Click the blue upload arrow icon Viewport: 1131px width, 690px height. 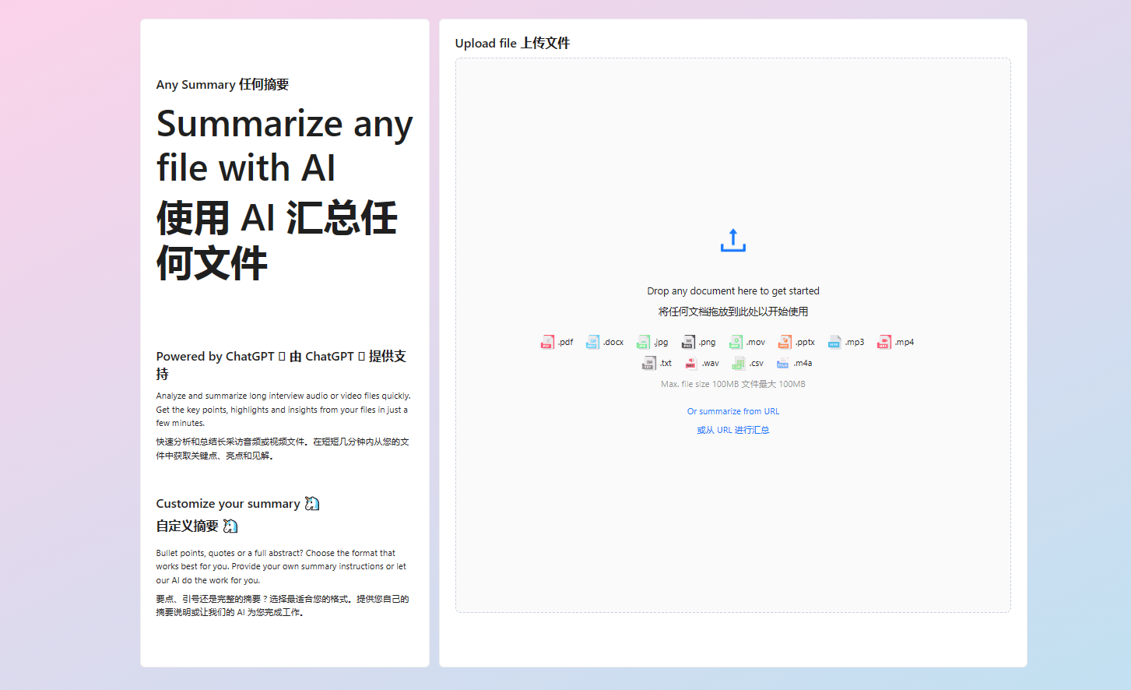click(732, 241)
